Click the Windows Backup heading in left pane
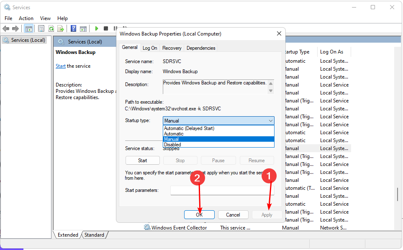 point(76,52)
